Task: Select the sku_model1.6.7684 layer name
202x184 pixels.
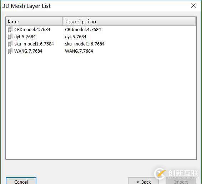Action: [34, 44]
